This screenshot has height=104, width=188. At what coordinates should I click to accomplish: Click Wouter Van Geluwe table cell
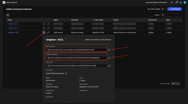[77, 32]
